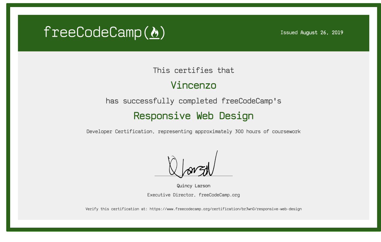Click the Quincy Larson handwritten signature
The width and height of the screenshot is (381, 242).
[193, 164]
